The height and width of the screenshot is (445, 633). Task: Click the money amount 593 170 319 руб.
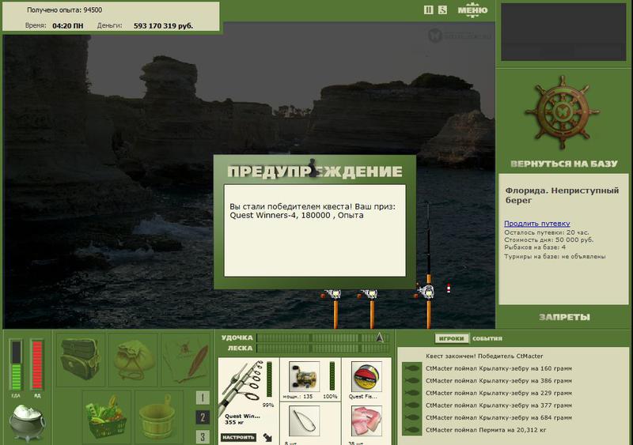[163, 26]
